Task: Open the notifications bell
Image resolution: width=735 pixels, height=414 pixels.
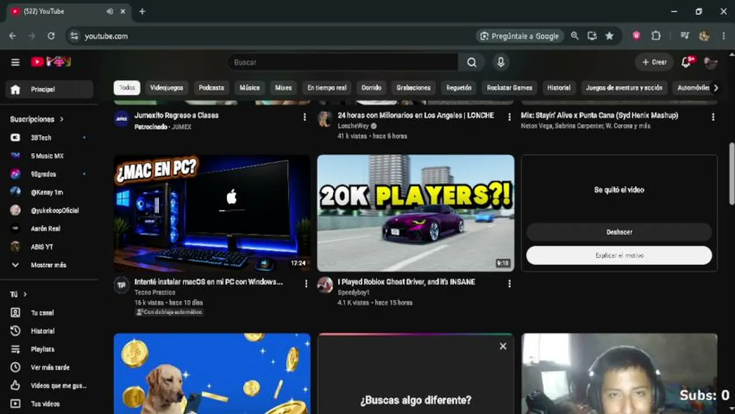Action: pos(686,62)
